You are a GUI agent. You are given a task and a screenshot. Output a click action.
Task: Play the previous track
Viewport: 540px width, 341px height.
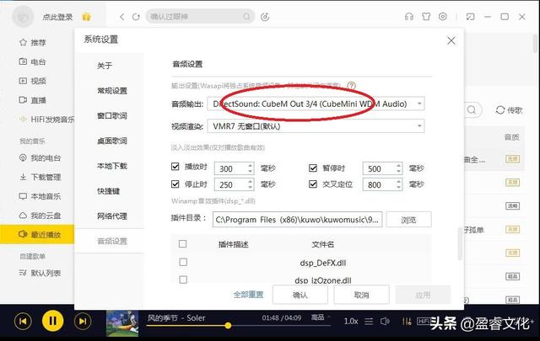pos(23,322)
